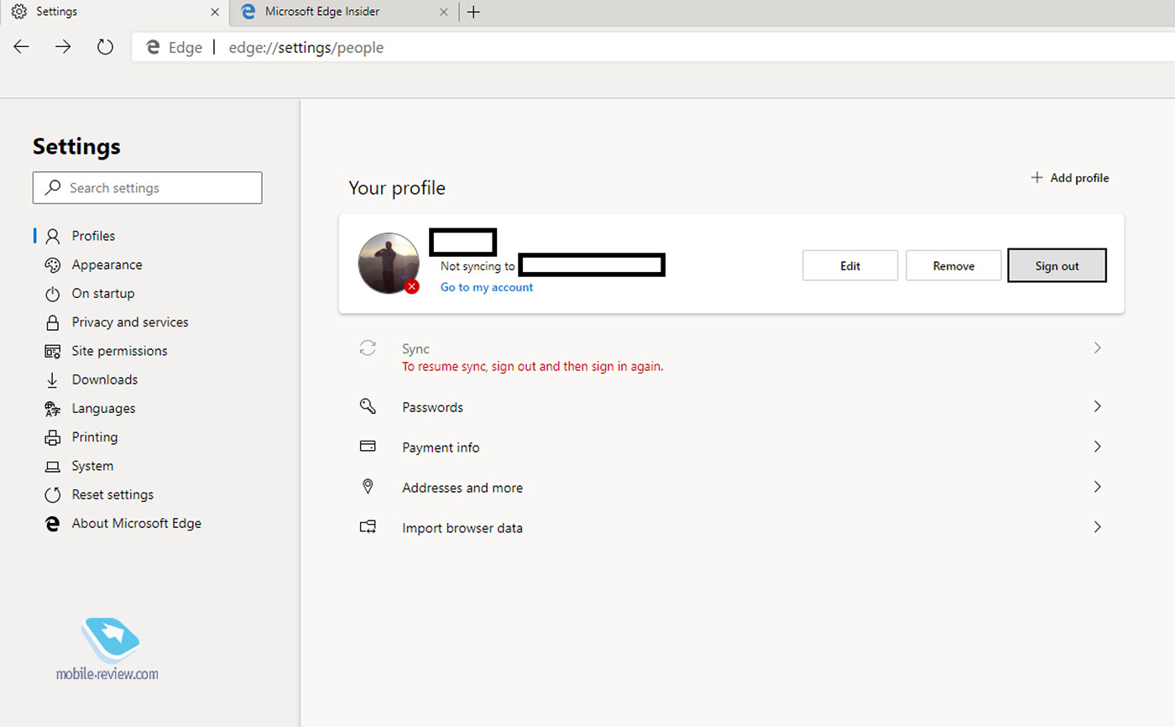1175x727 pixels.
Task: Open Appearance settings section
Action: click(x=107, y=264)
